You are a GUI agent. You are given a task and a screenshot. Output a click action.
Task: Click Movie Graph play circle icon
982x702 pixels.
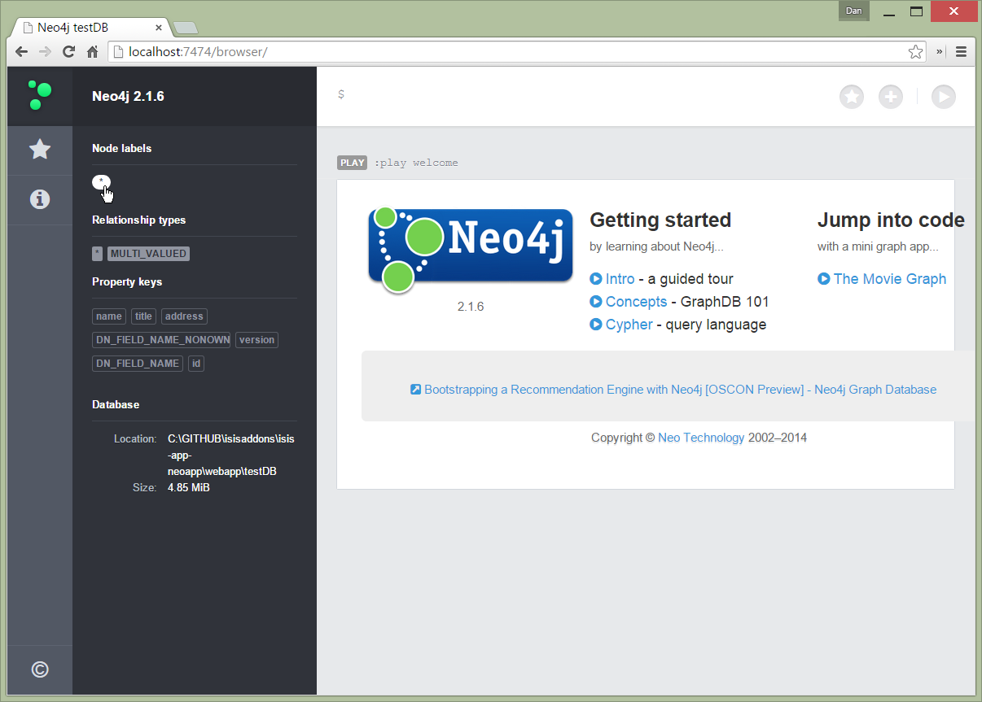click(x=824, y=279)
